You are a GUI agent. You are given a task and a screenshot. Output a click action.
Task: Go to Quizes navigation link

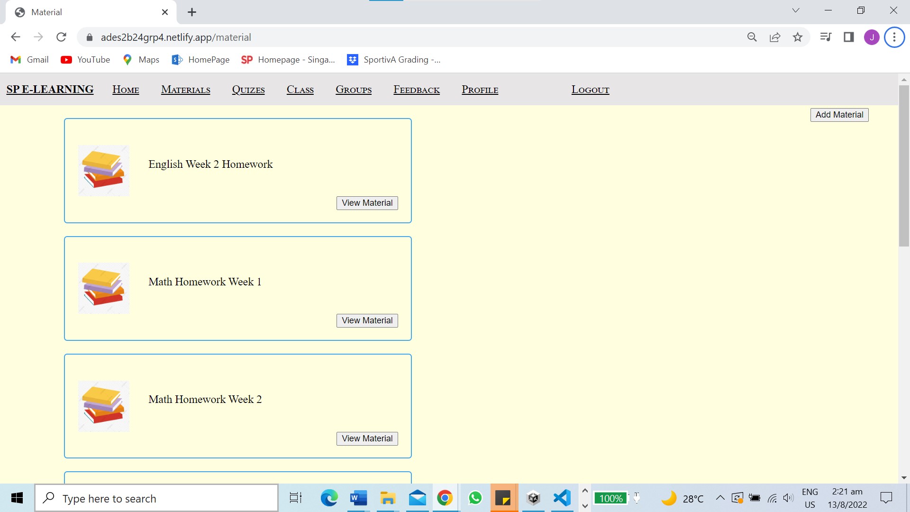point(248,90)
